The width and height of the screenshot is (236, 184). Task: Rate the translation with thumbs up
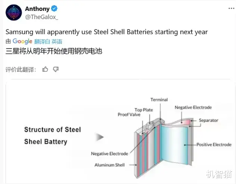45,69
